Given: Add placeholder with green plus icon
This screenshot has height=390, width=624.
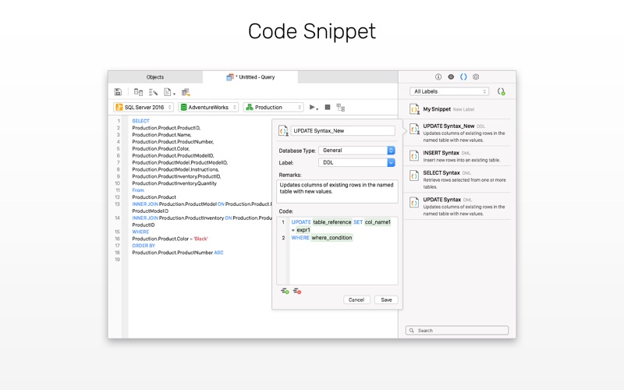Looking at the screenshot, I should tap(285, 291).
